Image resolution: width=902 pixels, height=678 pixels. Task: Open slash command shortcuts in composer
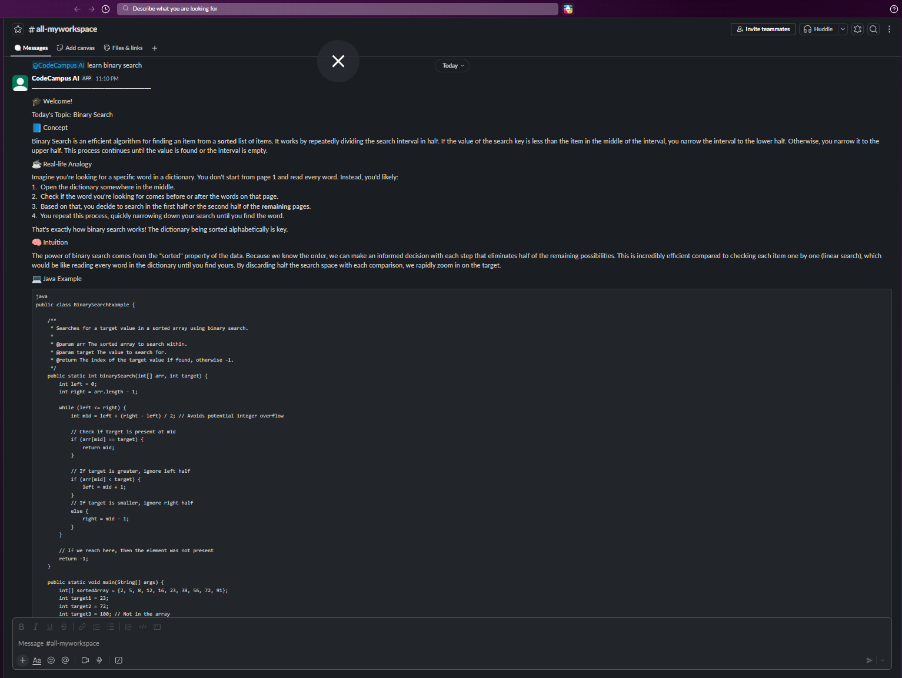click(x=119, y=660)
